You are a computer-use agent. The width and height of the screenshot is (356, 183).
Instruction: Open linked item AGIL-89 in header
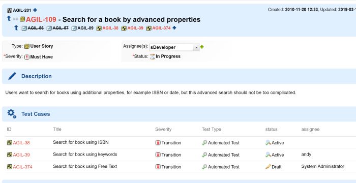(x=85, y=28)
